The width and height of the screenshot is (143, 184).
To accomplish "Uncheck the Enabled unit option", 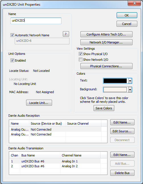I will tap(12, 60).
